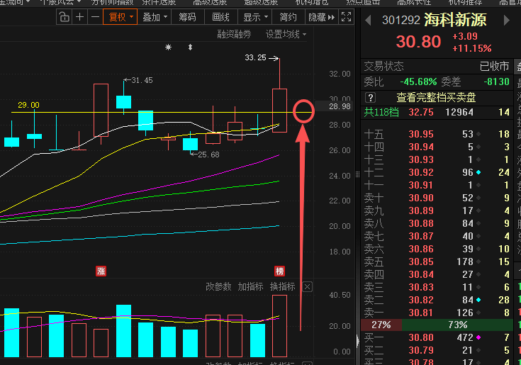Toggle the chart lock icon
This screenshot has height=365, width=521.
pyautogui.click(x=64, y=17)
